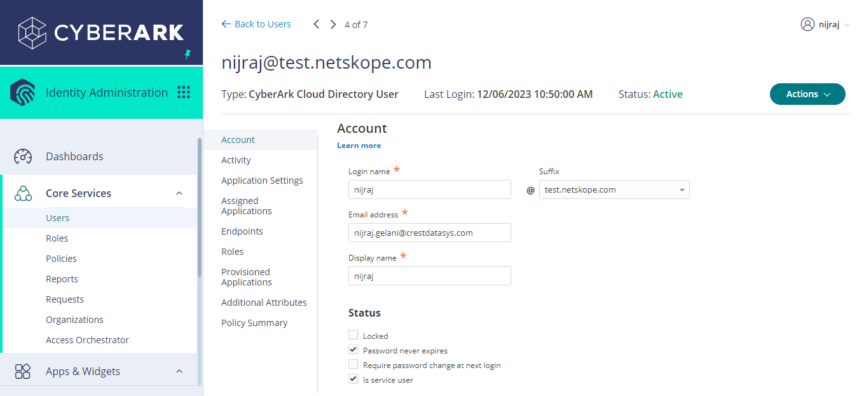Open the Roles tab in user details
857x396 pixels.
(233, 252)
